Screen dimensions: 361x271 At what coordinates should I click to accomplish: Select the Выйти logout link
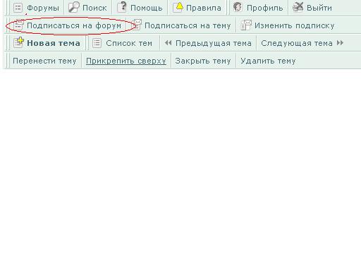pos(319,8)
